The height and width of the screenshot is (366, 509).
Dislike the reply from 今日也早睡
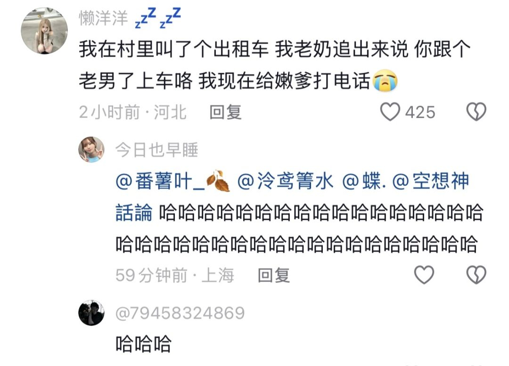click(476, 275)
